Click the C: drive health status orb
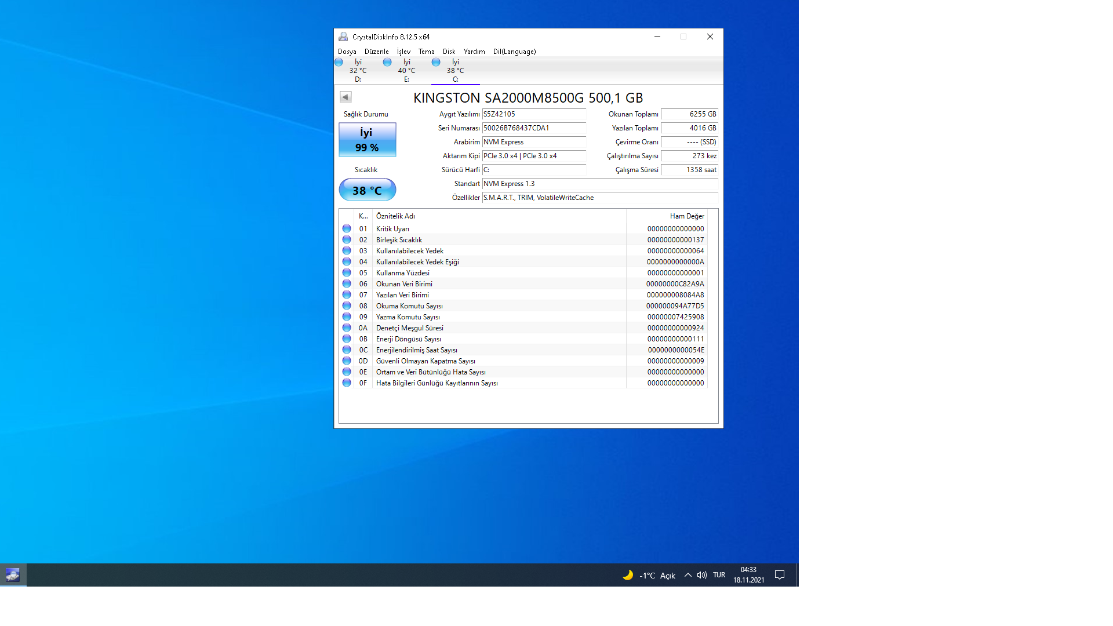 436,62
